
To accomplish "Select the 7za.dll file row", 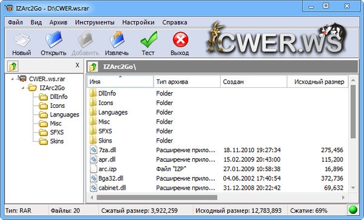I will (x=218, y=150).
